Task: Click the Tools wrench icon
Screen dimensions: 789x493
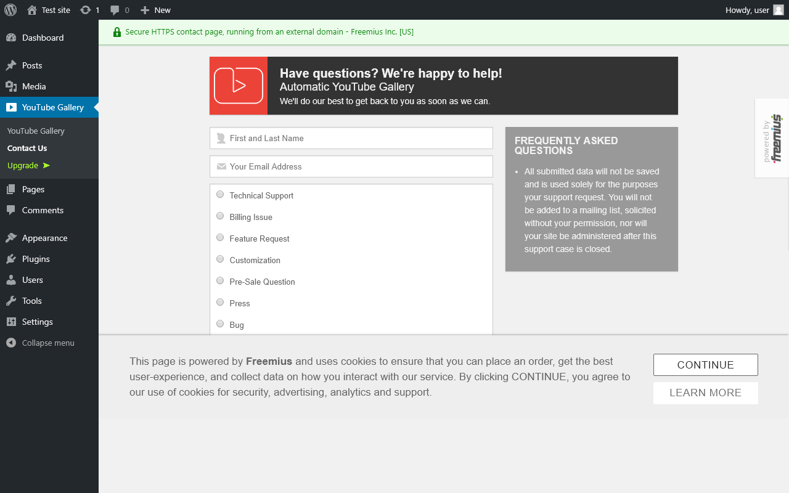Action: click(x=11, y=301)
